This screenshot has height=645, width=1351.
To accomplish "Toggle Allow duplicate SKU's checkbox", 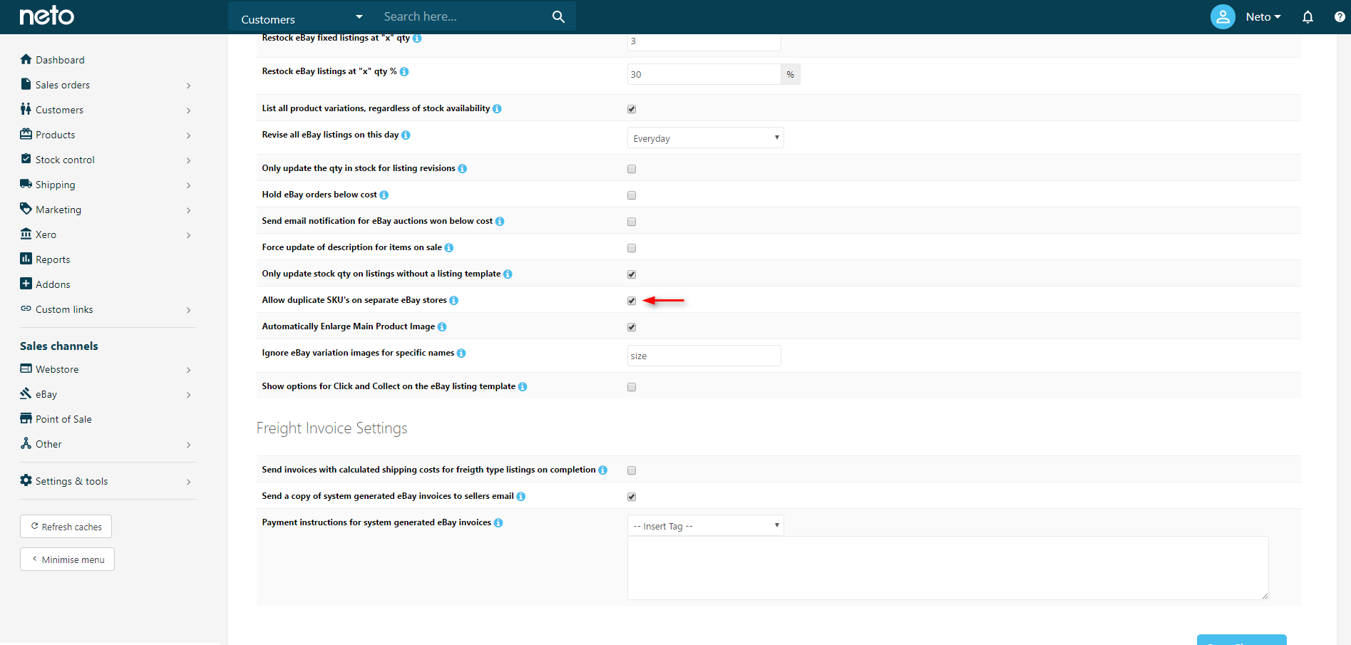I will pos(632,301).
